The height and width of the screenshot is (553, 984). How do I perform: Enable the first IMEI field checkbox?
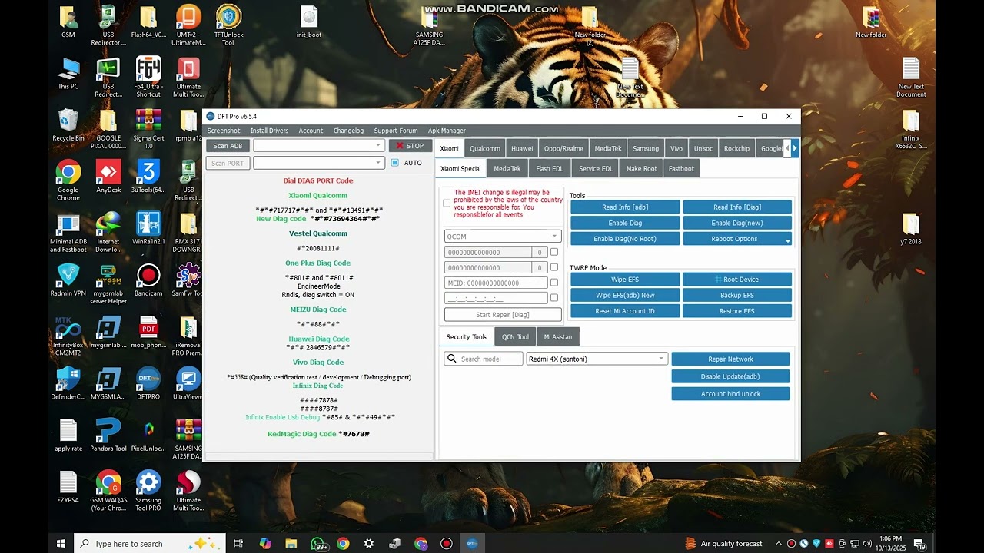(554, 252)
